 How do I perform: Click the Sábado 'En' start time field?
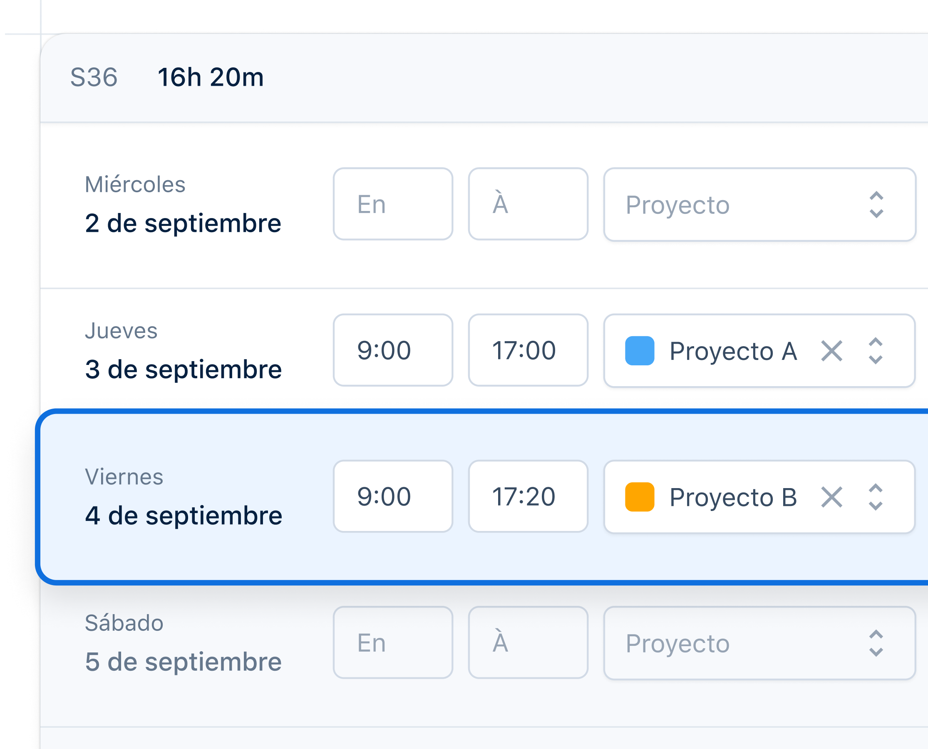pos(392,642)
